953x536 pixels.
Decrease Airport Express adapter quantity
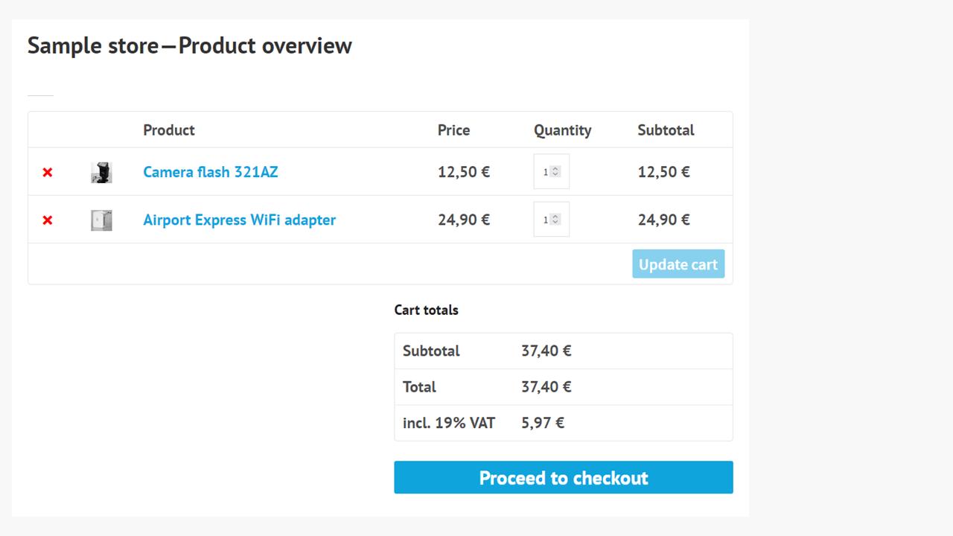[557, 223]
